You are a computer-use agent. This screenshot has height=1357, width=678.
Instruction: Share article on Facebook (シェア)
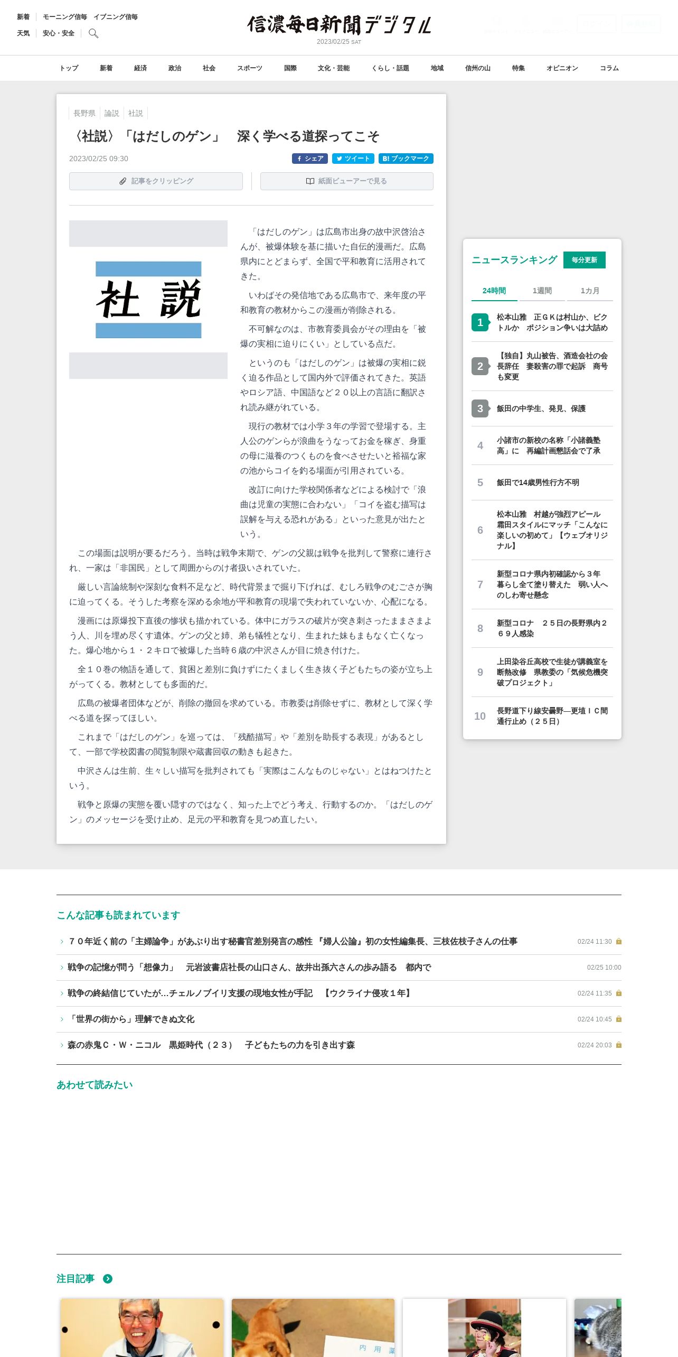(x=310, y=159)
